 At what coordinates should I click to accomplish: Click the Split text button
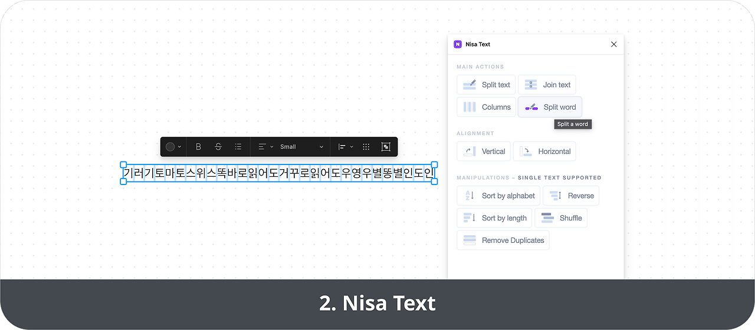(487, 85)
